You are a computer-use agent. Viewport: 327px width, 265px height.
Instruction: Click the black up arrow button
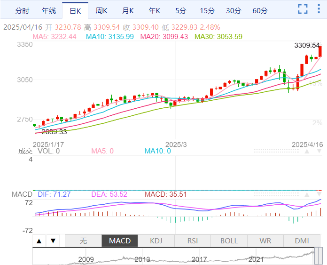coord(39,241)
